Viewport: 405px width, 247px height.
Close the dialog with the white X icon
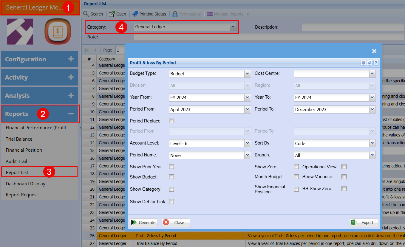point(374,51)
